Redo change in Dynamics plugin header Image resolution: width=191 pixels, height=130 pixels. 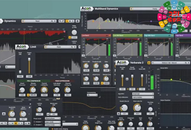pos(63,21)
